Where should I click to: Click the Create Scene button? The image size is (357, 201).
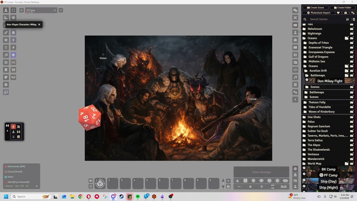(x=315, y=8)
